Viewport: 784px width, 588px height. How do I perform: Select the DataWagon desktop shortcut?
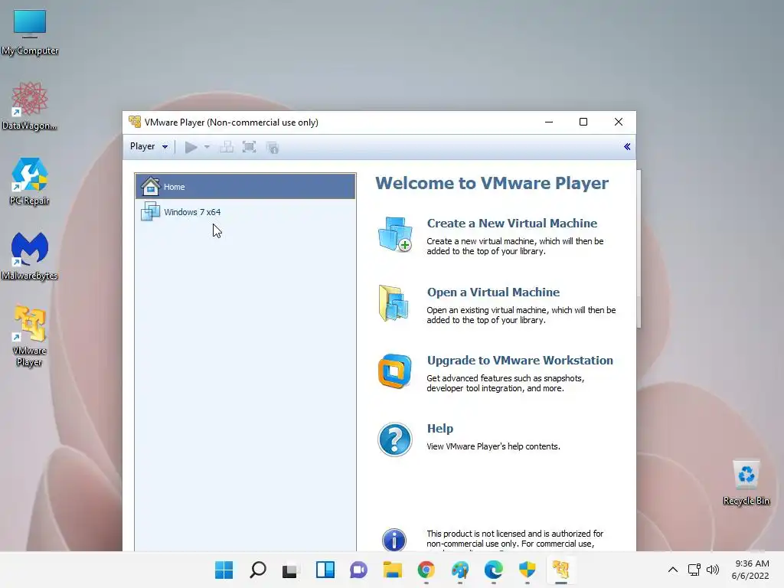pos(30,106)
